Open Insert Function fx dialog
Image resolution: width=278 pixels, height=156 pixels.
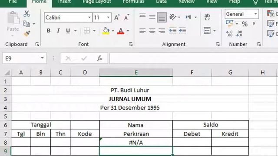click(99, 58)
